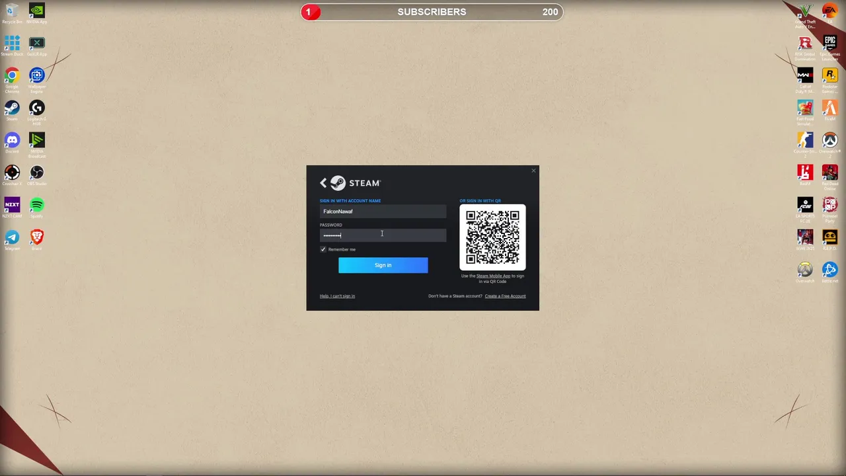The height and width of the screenshot is (476, 846).
Task: Open the Logitech G HUB icon
Action: point(37,110)
